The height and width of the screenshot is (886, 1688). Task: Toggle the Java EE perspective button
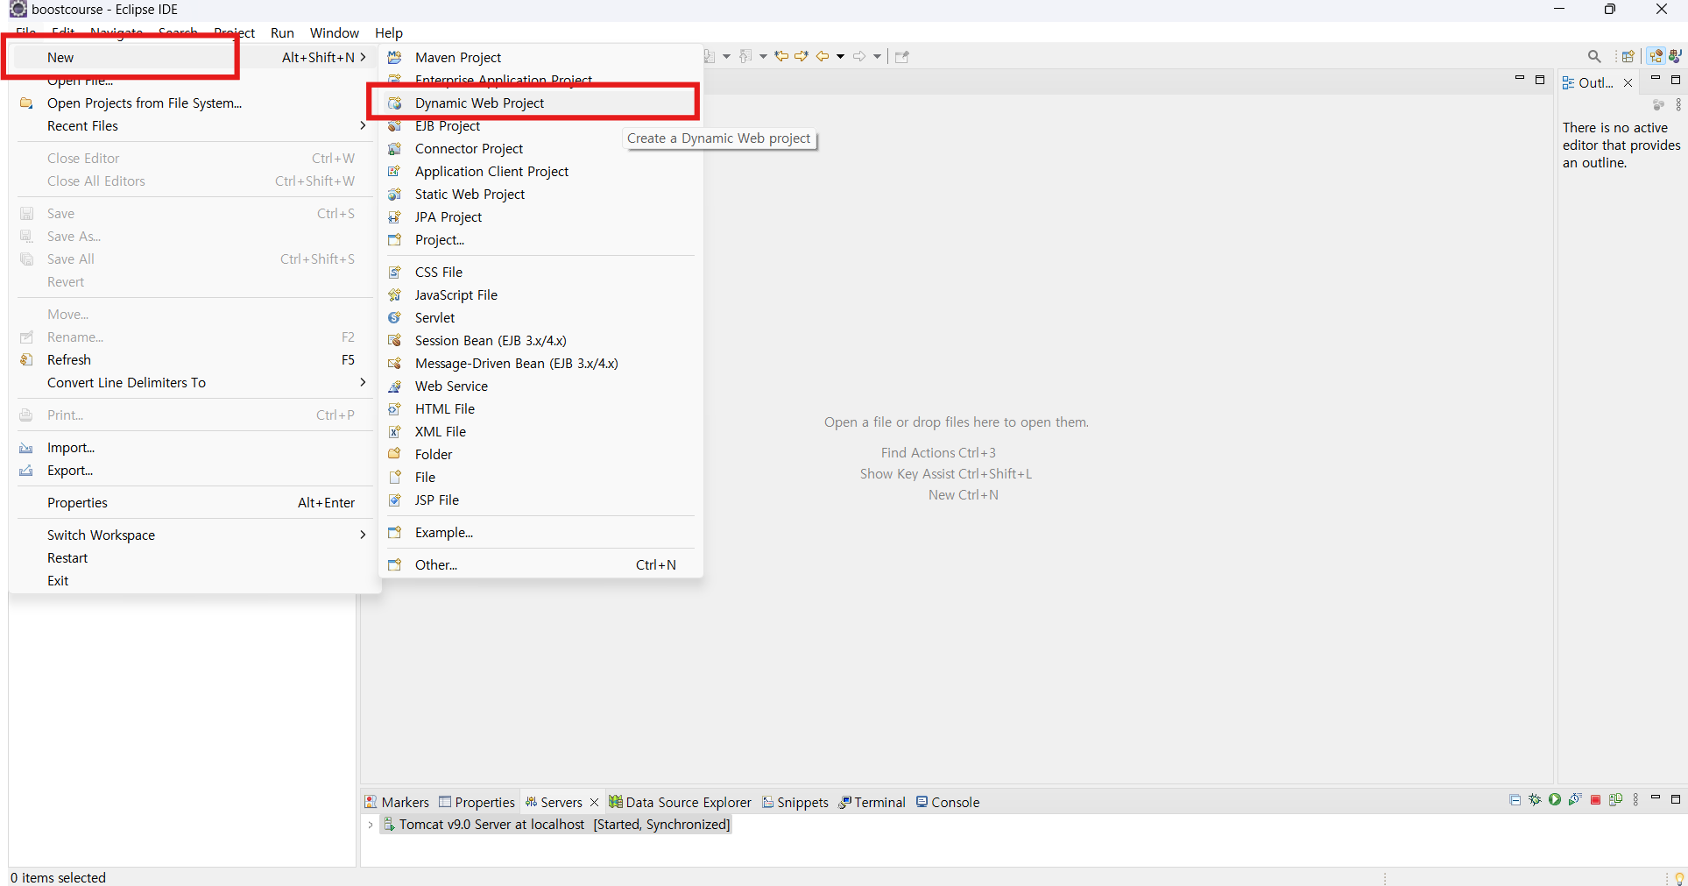coord(1656,56)
